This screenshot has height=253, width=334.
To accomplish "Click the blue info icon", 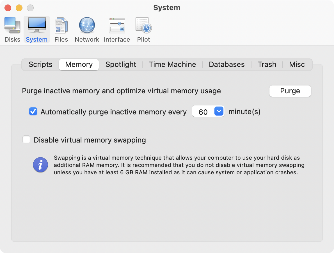I will click(x=40, y=165).
